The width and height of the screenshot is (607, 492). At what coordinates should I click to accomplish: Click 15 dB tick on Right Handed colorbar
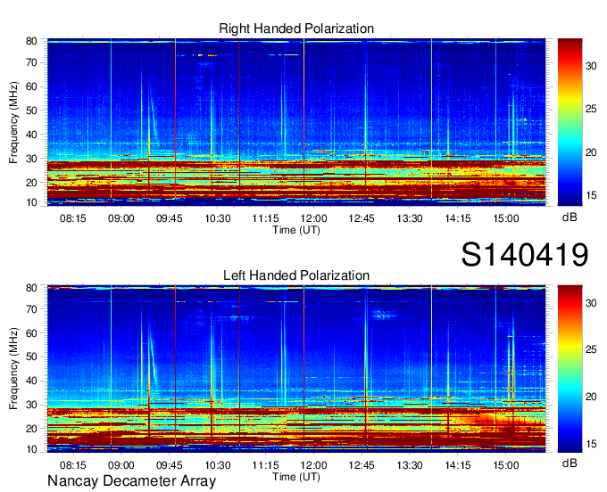(591, 195)
